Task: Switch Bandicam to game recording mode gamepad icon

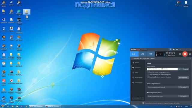Action: (x=143, y=54)
